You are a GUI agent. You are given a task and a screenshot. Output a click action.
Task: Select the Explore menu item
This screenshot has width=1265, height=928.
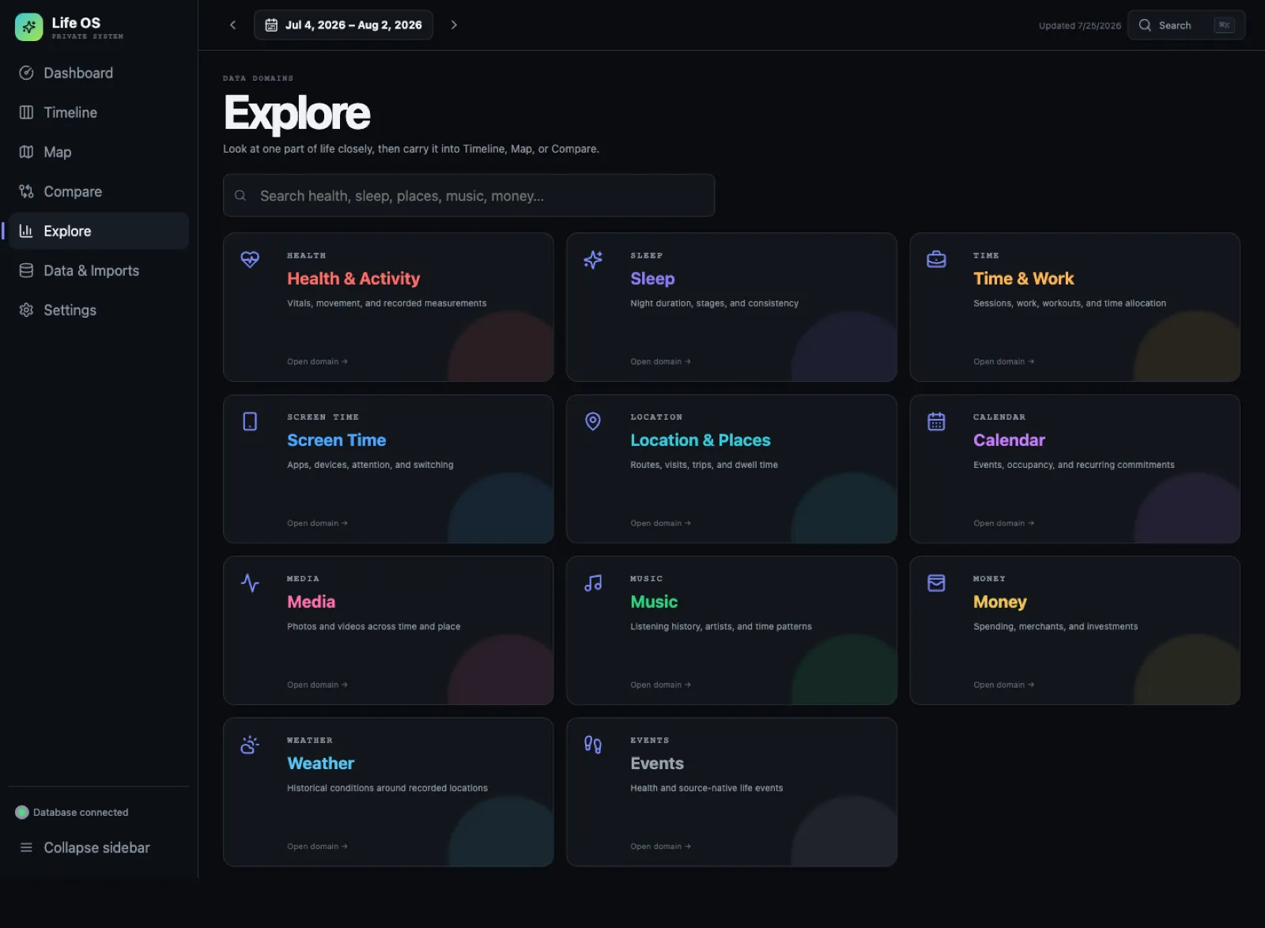tap(99, 231)
